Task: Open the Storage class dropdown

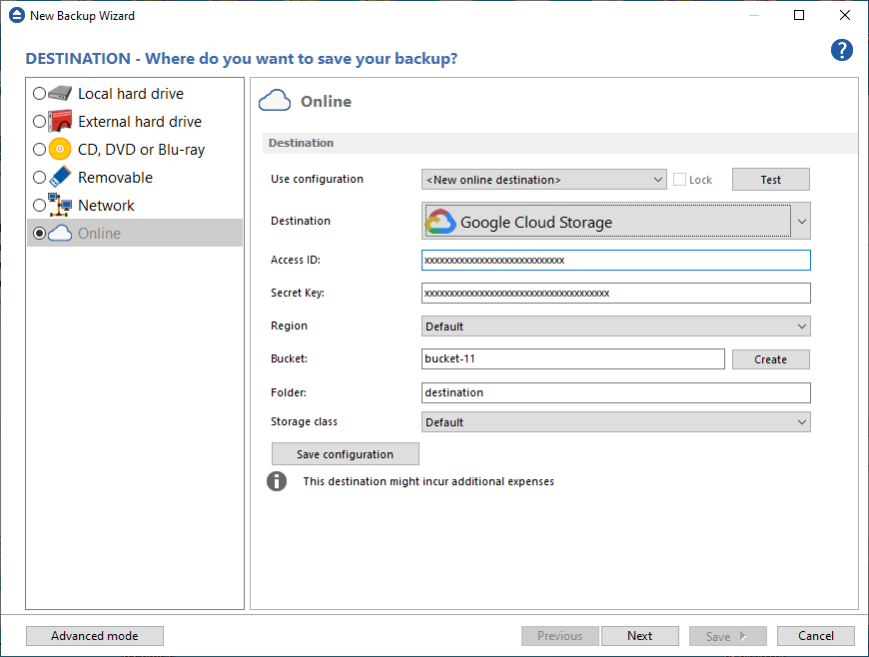Action: click(615, 421)
